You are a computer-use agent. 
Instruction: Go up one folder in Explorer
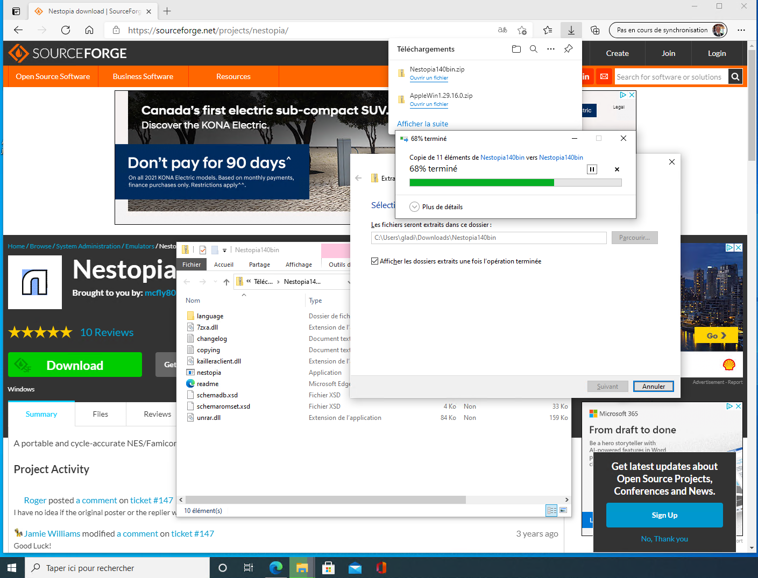226,282
